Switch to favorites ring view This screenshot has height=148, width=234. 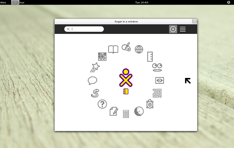click(x=173, y=29)
